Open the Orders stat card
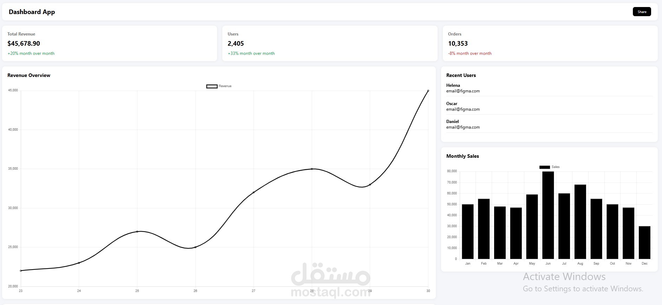 pyautogui.click(x=550, y=44)
